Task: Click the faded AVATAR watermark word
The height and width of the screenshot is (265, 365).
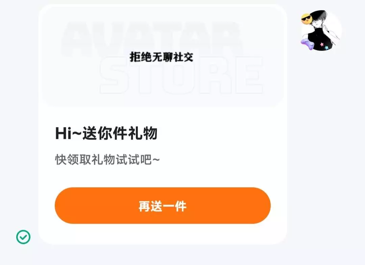Action: pos(151,39)
